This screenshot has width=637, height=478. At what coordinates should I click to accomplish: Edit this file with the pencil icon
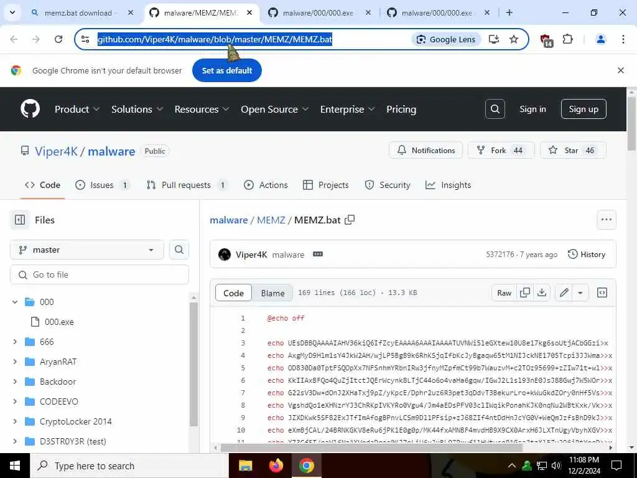[x=564, y=293]
